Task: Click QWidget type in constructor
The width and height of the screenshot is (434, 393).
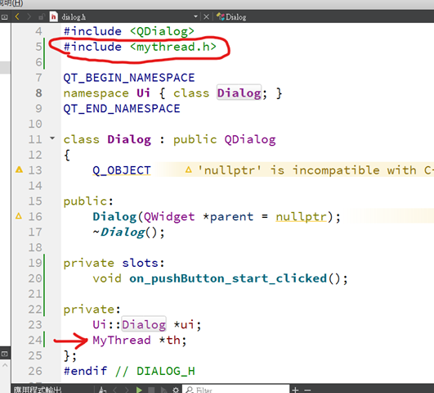Action: (x=169, y=216)
